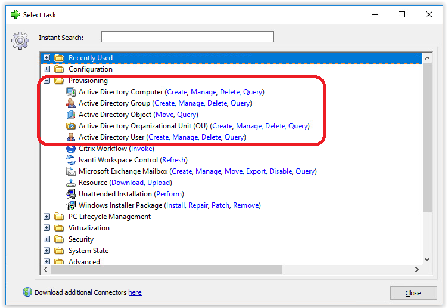Click the Citrix Workflow icon

click(71, 149)
